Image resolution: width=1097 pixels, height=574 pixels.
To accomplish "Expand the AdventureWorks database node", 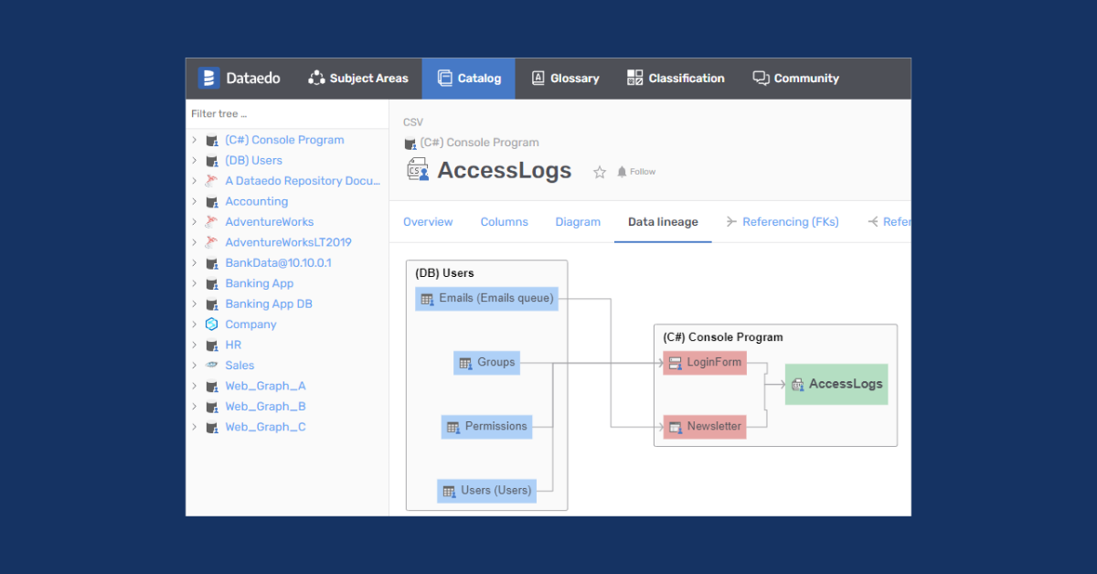I will coord(195,221).
